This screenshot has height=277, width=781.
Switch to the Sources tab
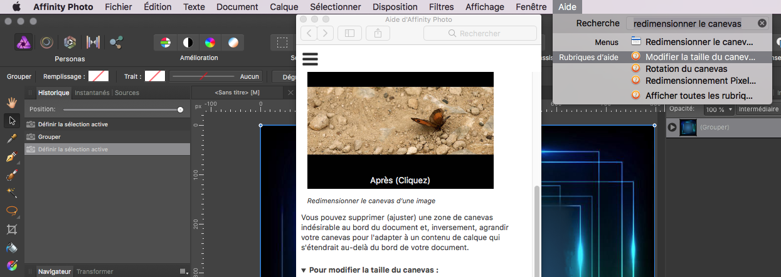click(x=127, y=93)
